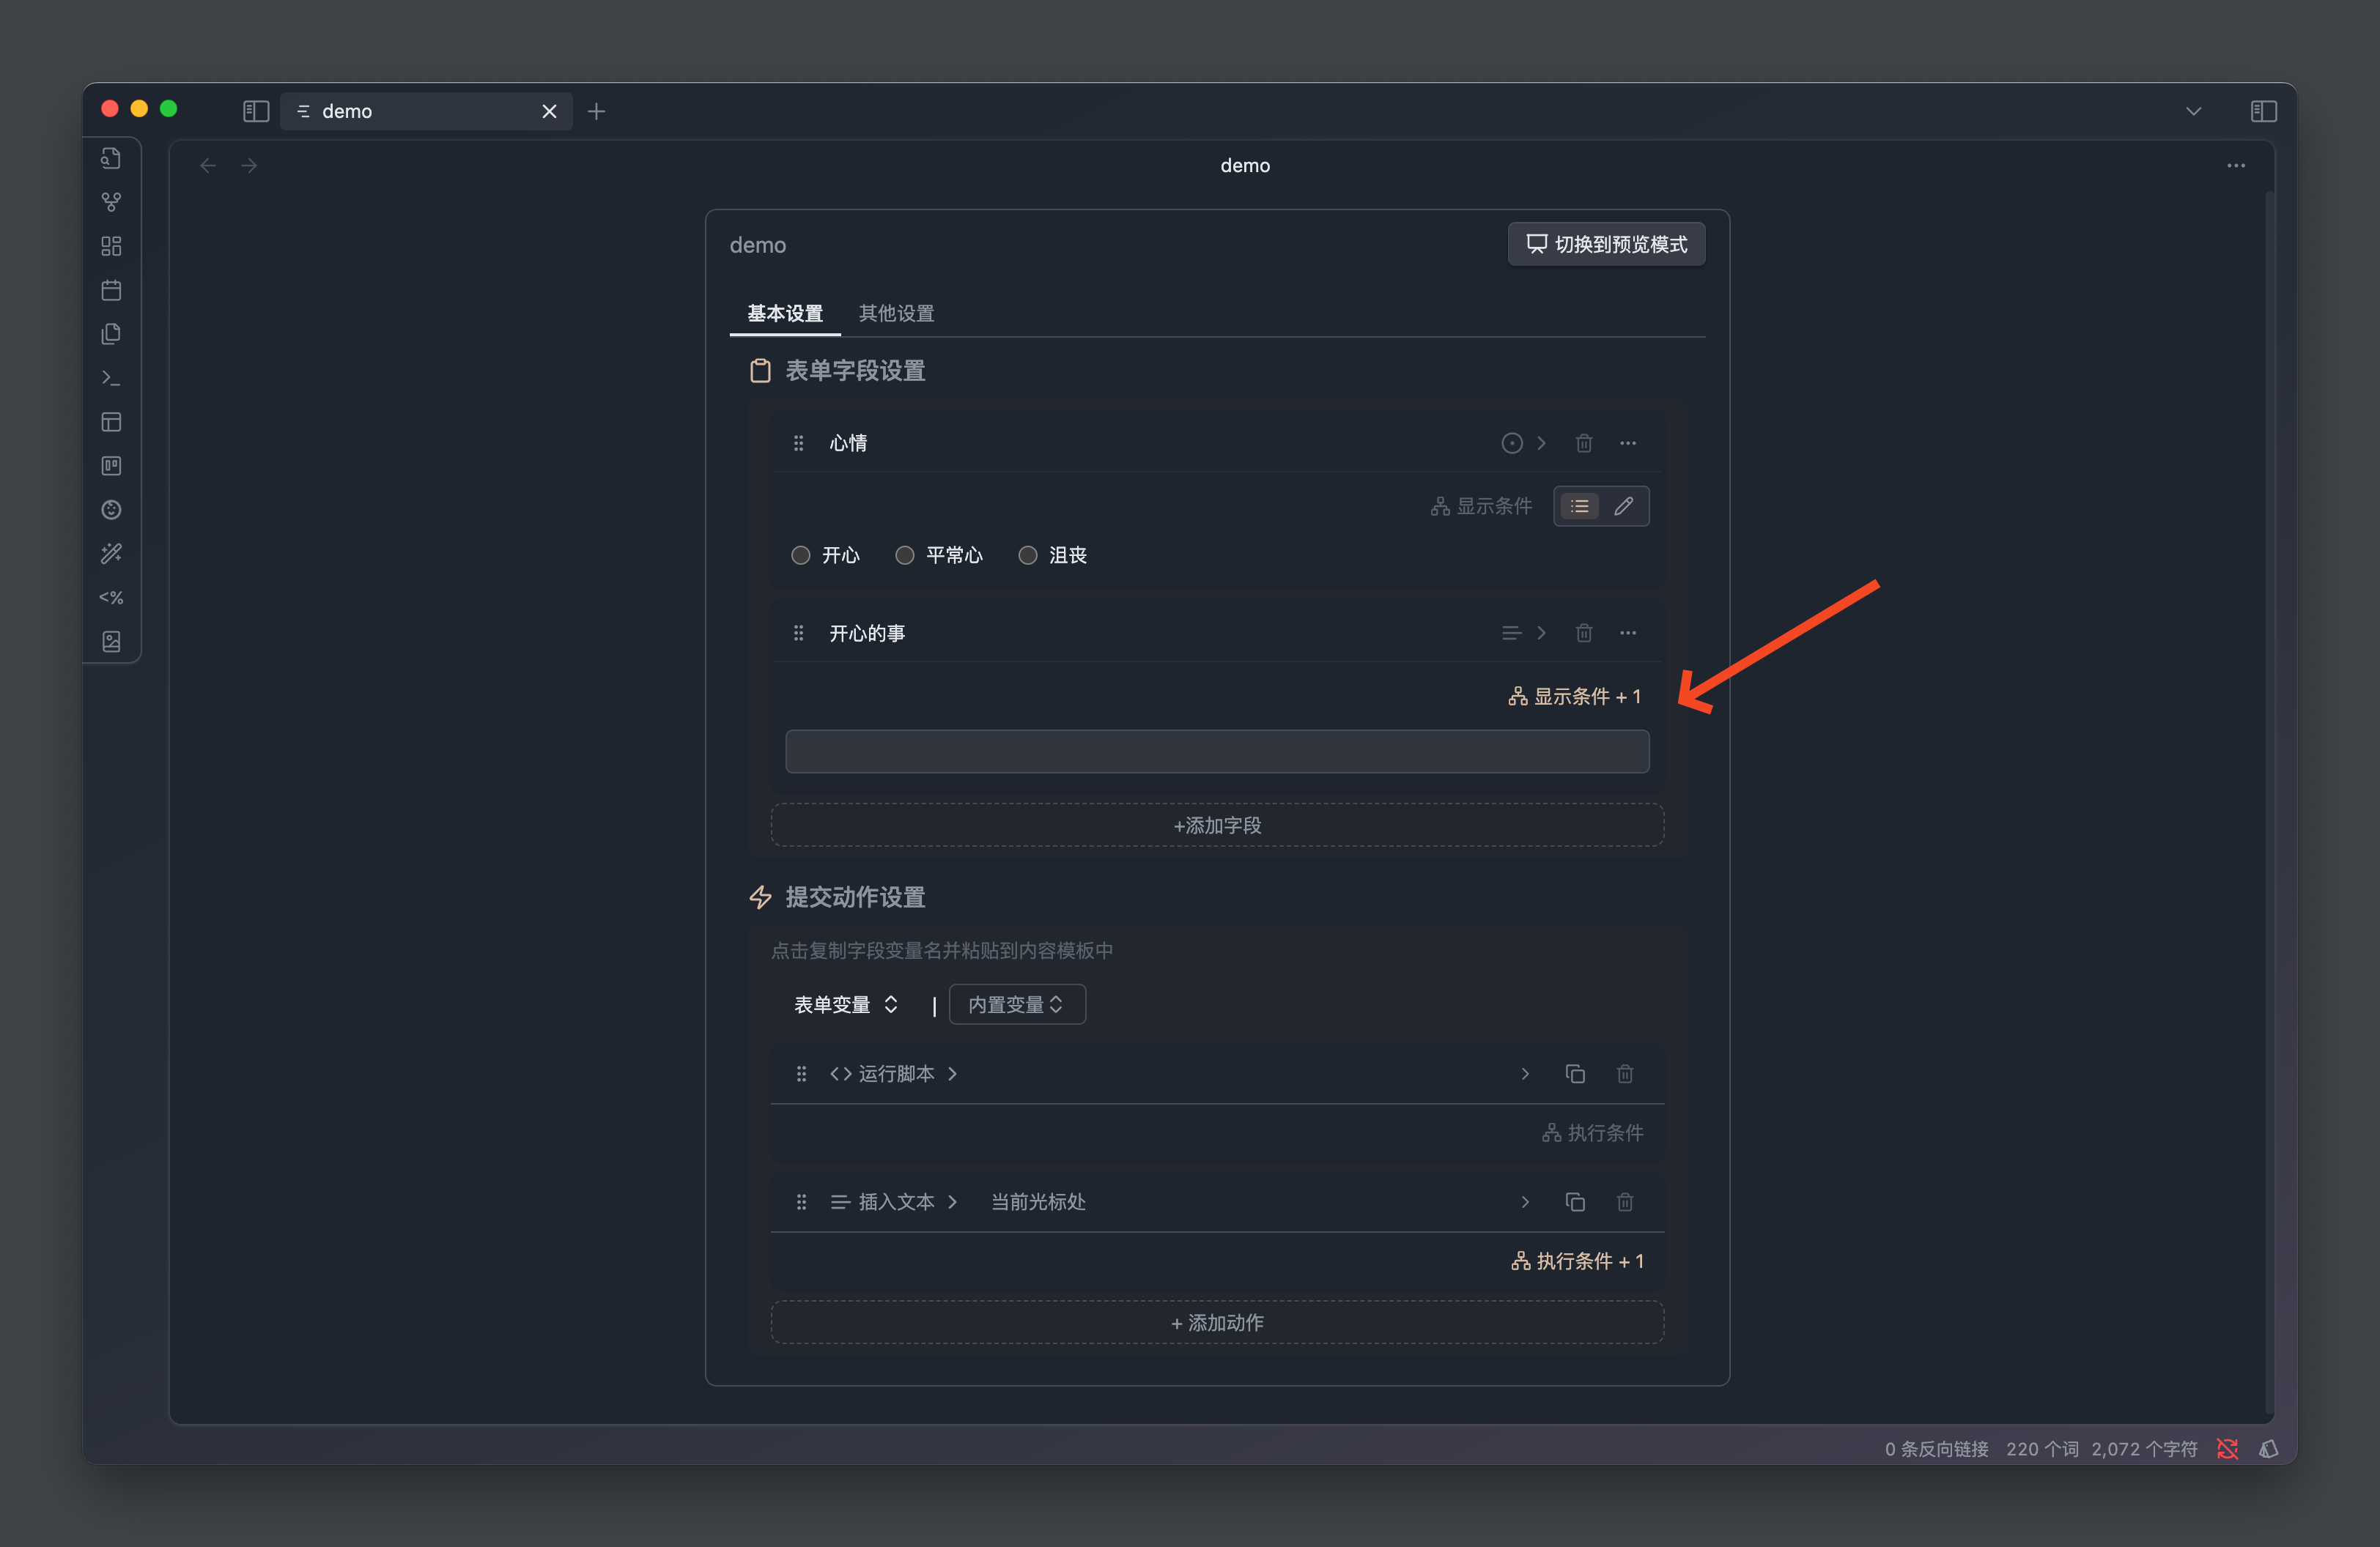Open the 表单变量 dropdown

845,1004
